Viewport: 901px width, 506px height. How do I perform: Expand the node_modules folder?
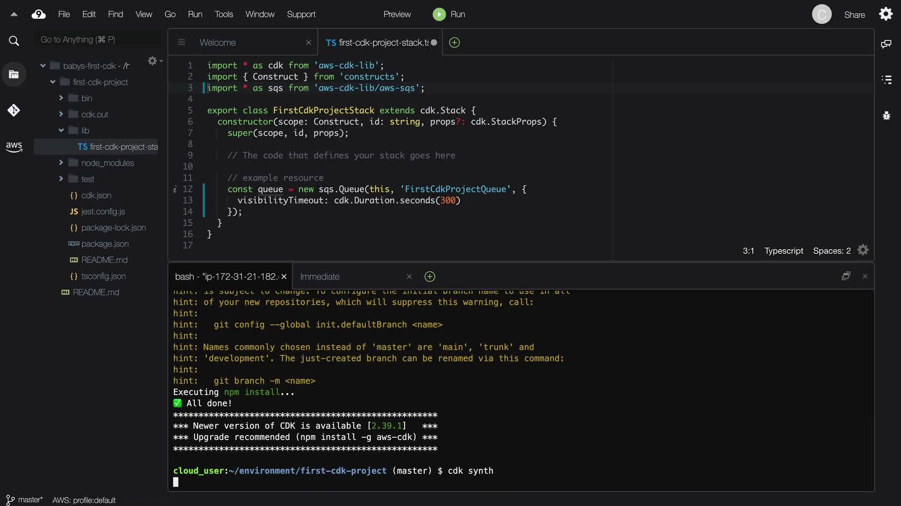click(61, 163)
